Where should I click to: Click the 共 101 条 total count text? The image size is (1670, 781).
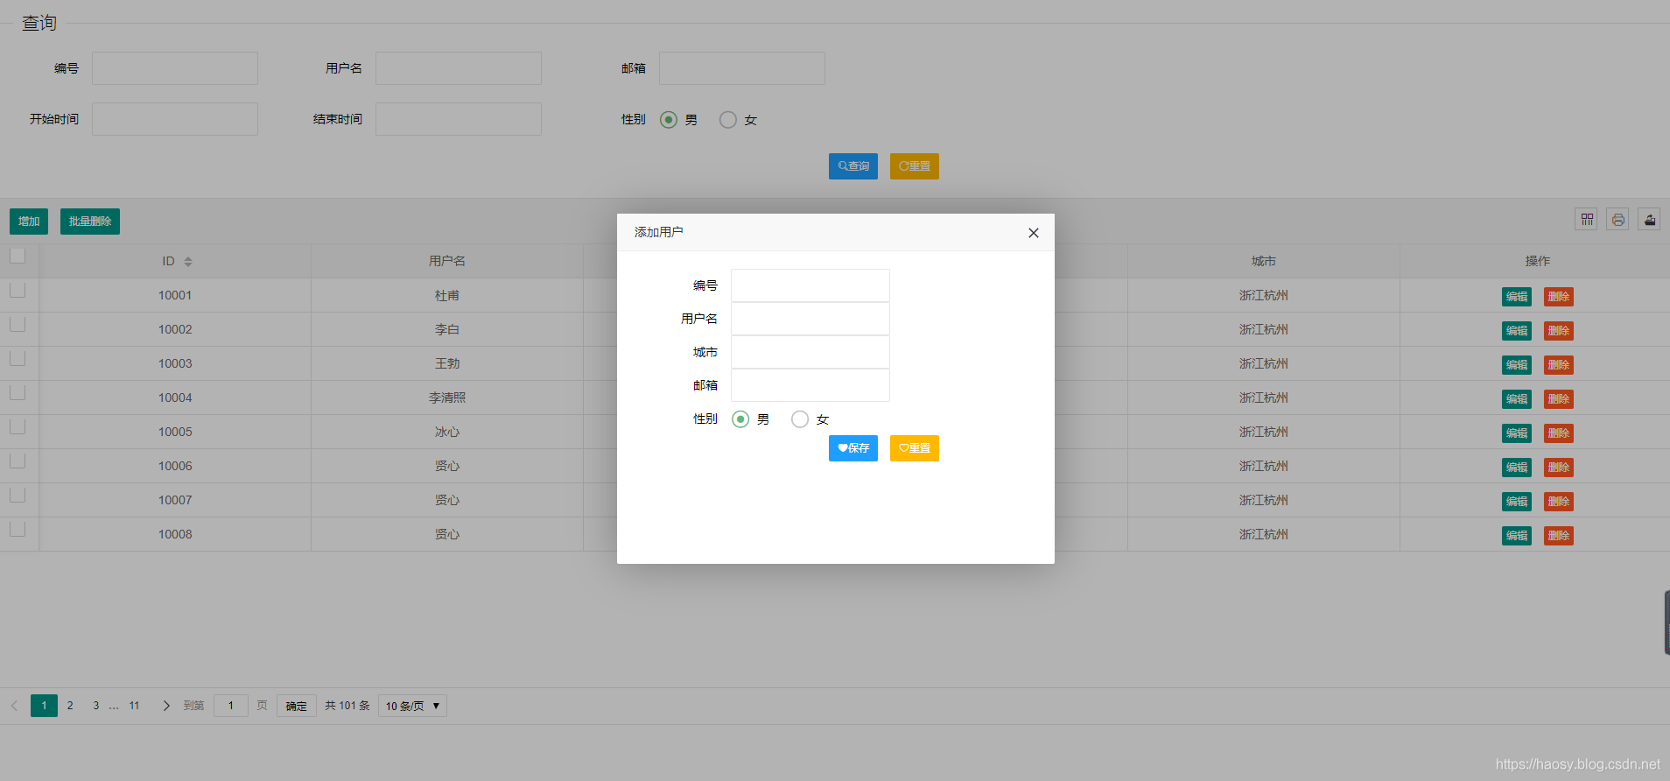click(347, 706)
